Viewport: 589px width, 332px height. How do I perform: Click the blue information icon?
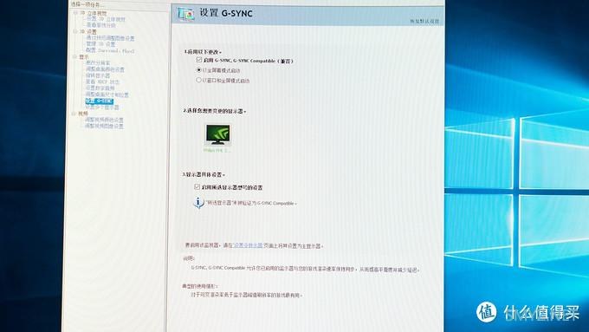coord(198,203)
